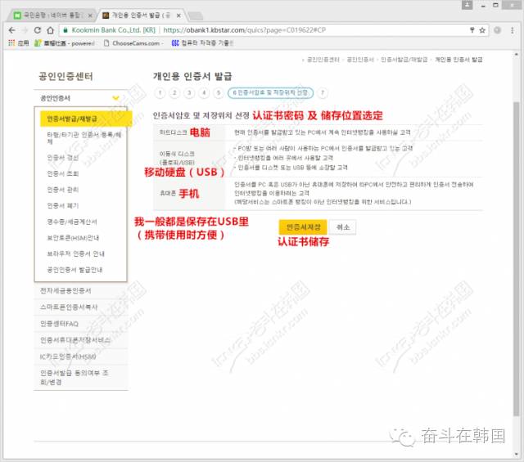Open 공인인증서 발급안내 sidebar item
Image resolution: width=524 pixels, height=462 pixels.
[x=75, y=270]
